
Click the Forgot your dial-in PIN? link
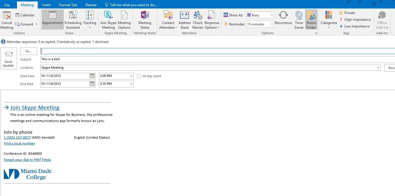coord(23,160)
